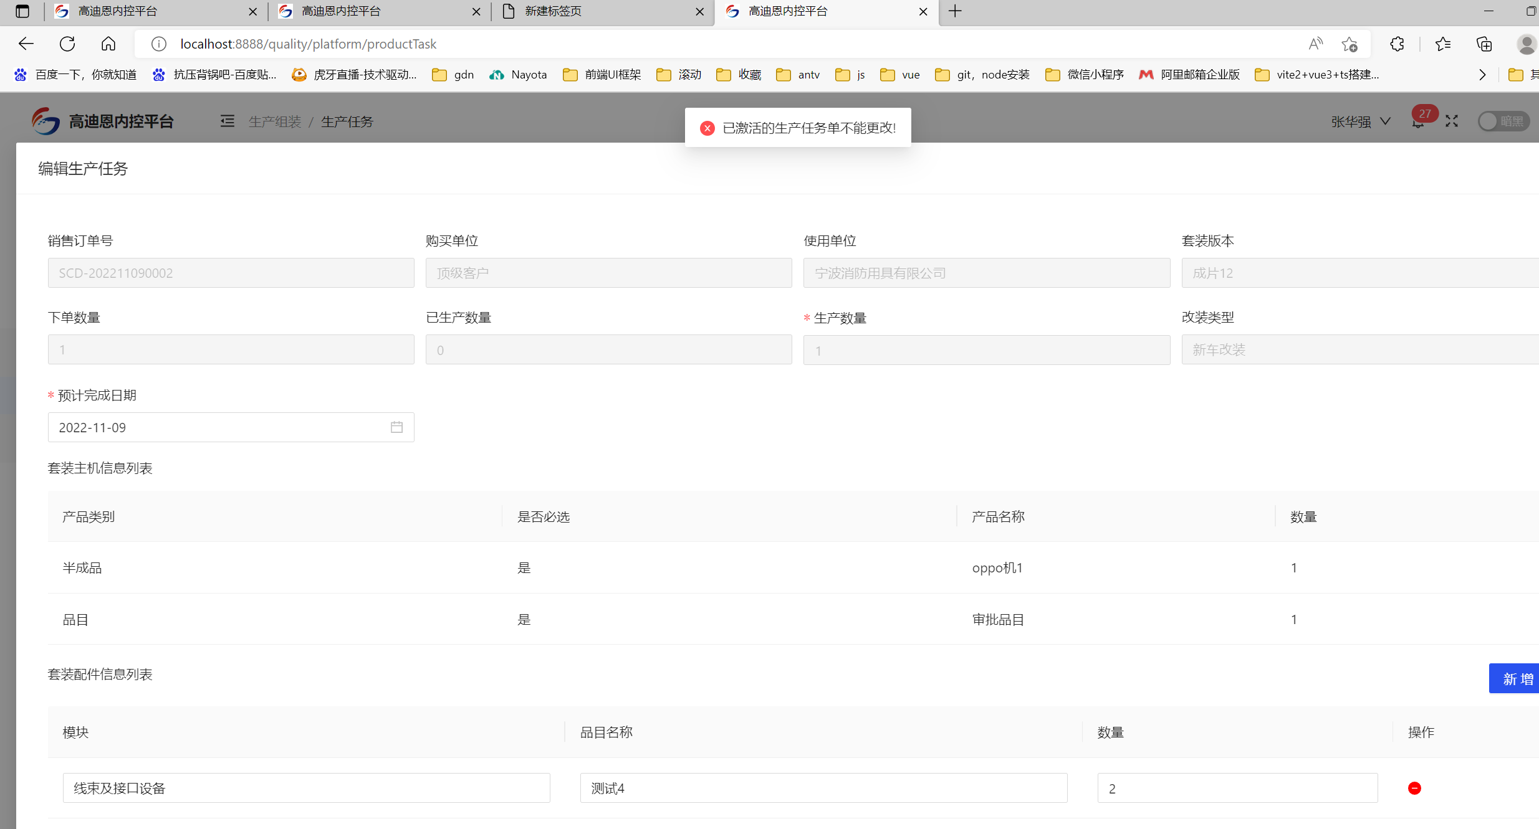
Task: Click the 生产任务 breadcrumb
Action: point(347,121)
